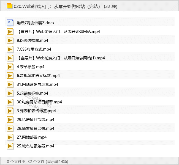Select file name 4.表单标签.mp4
The width and height of the screenshot is (179, 165).
pyautogui.click(x=31, y=67)
